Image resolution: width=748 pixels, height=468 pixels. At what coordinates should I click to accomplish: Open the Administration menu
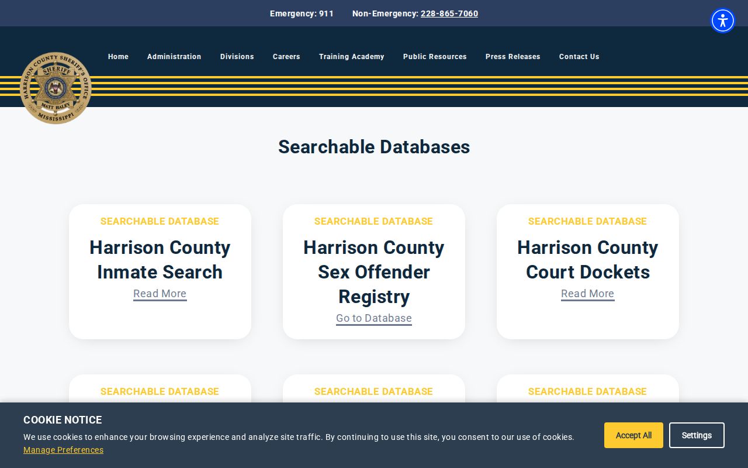pyautogui.click(x=174, y=57)
